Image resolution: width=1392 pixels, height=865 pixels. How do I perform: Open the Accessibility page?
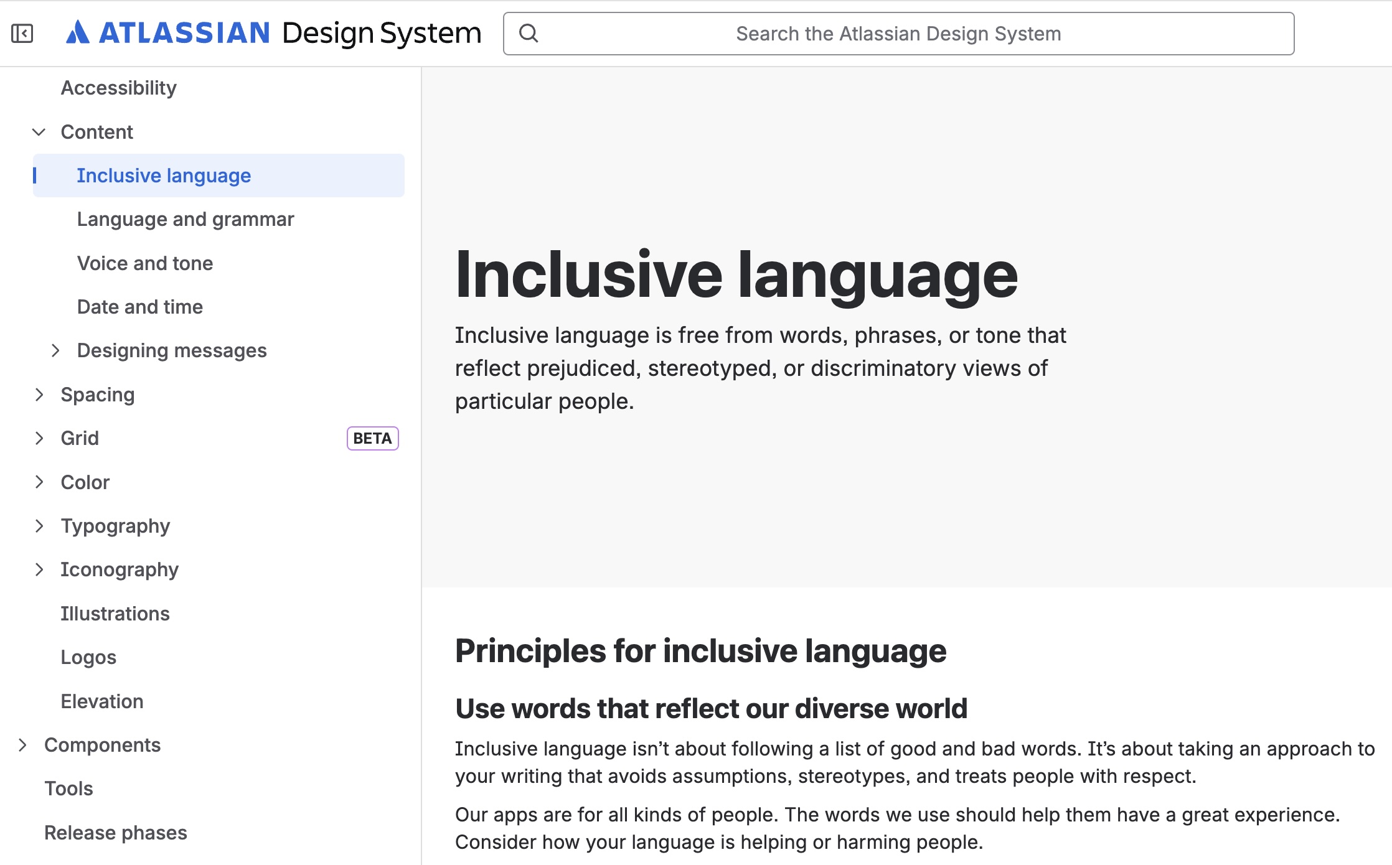point(118,88)
